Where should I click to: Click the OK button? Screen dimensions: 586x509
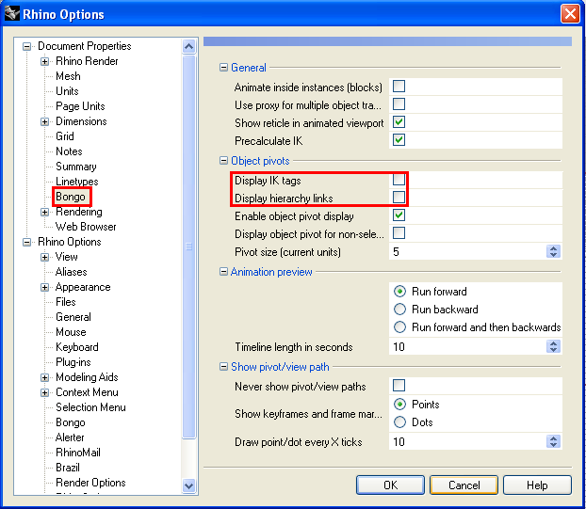390,485
